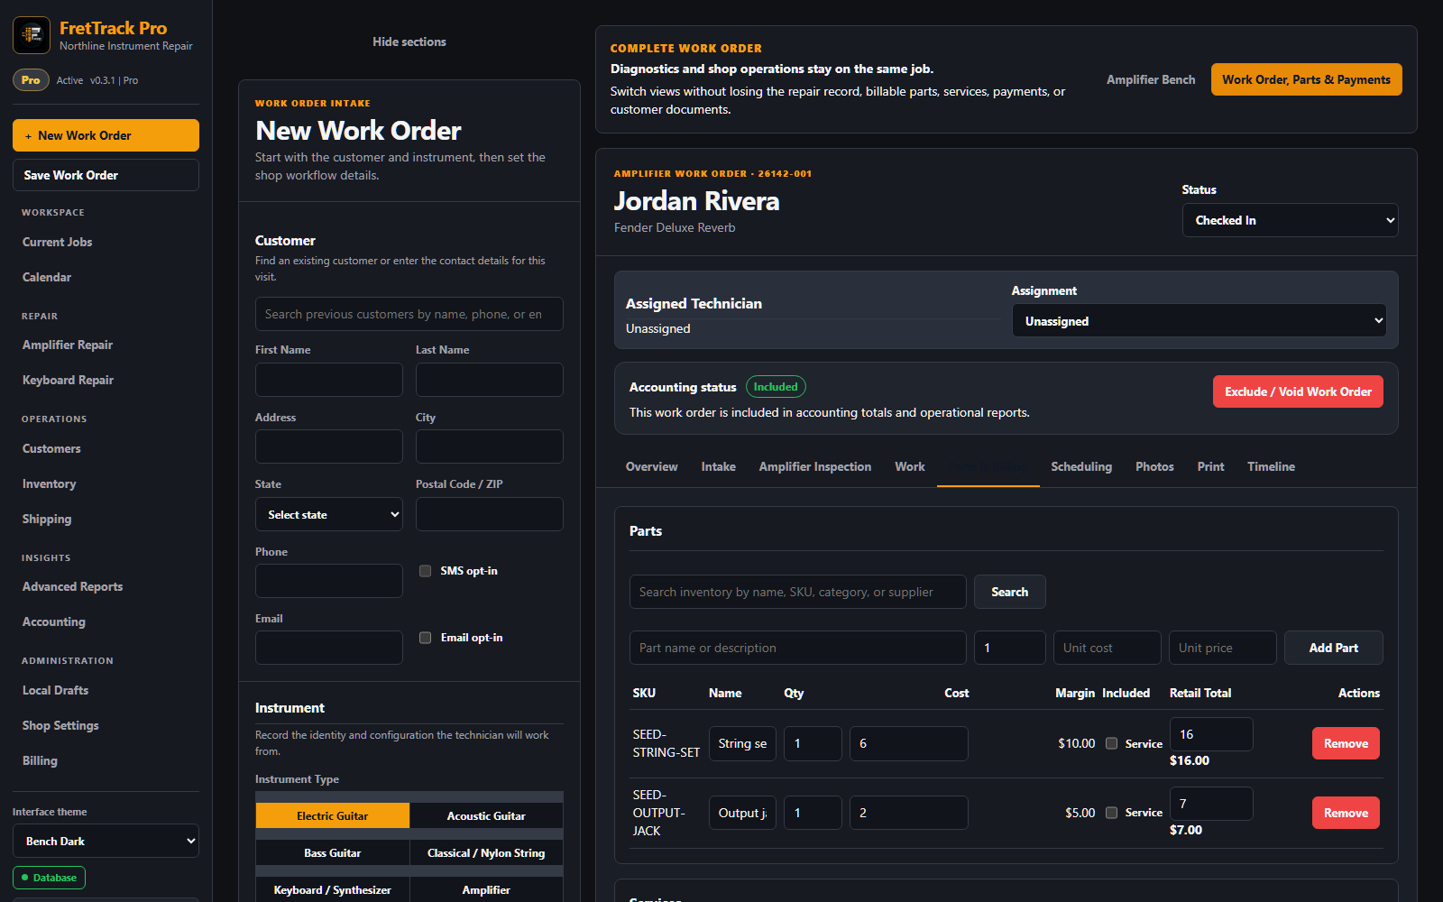
Task: Open the Print tab
Action: pos(1210,466)
